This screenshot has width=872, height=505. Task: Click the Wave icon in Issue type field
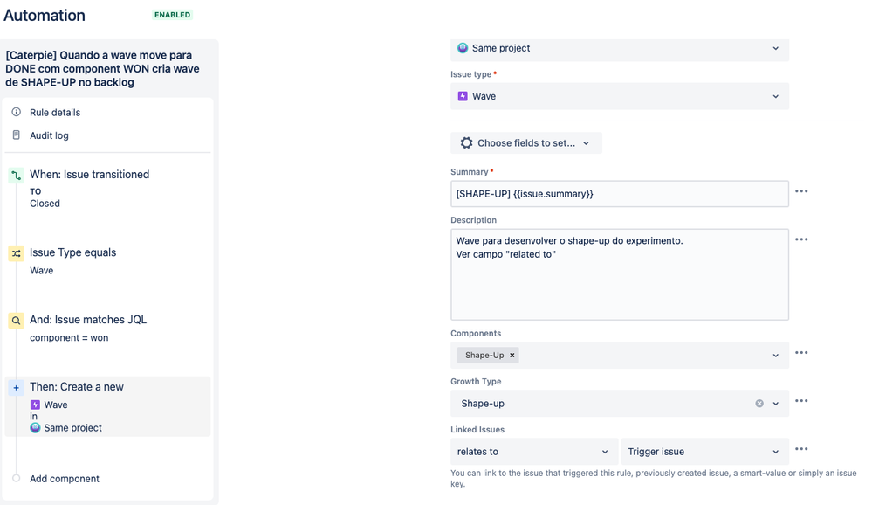pos(463,96)
